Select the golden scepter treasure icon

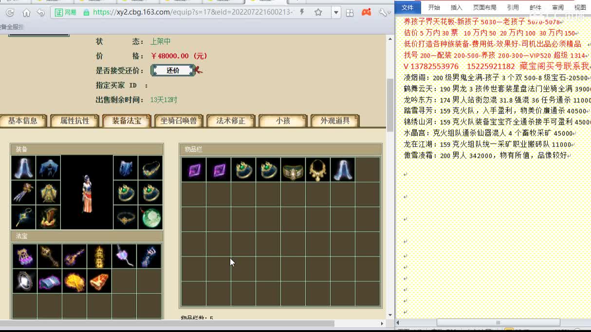[49, 257]
